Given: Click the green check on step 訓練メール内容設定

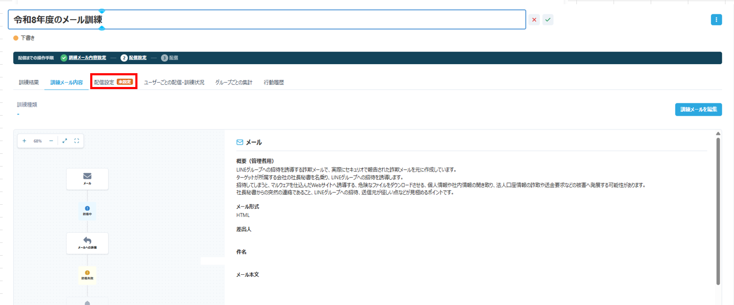Looking at the screenshot, I should 64,58.
